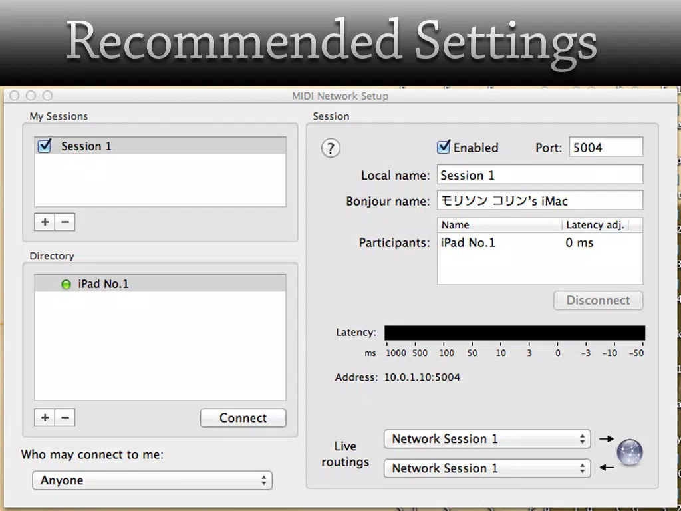The image size is (681, 511).
Task: Click the Connect button
Action: 243,418
